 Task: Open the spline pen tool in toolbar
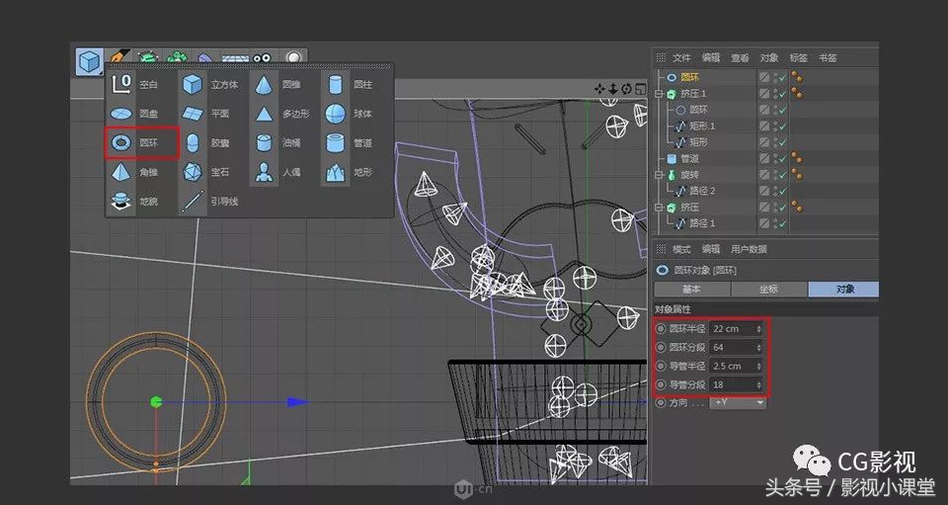pos(118,55)
